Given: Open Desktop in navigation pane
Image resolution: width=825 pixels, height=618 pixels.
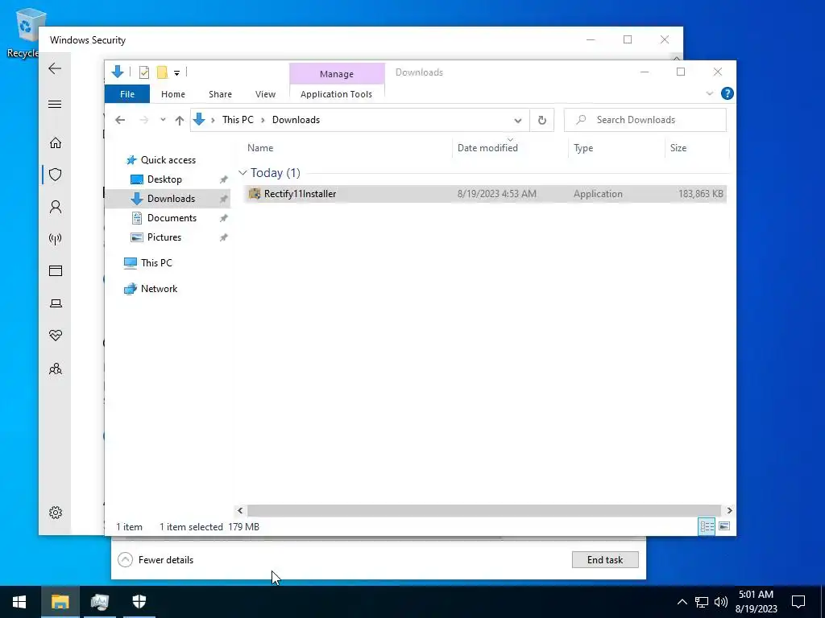Looking at the screenshot, I should pyautogui.click(x=164, y=179).
